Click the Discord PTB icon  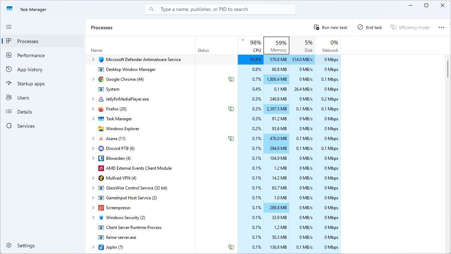pos(101,149)
